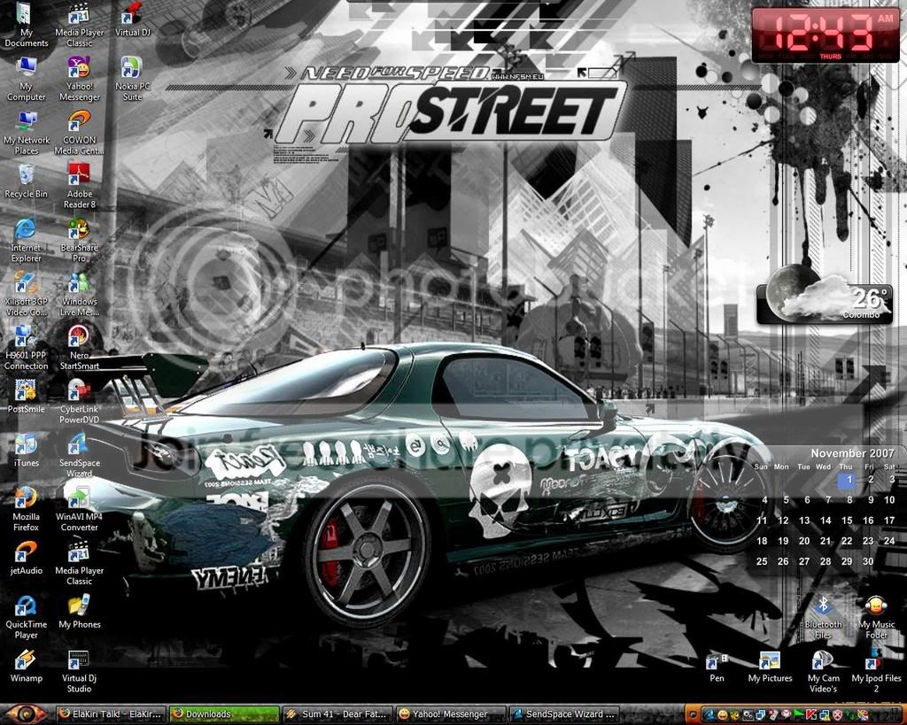The image size is (907, 725).
Task: Select highlighted day 1 in calendar
Action: 848,479
